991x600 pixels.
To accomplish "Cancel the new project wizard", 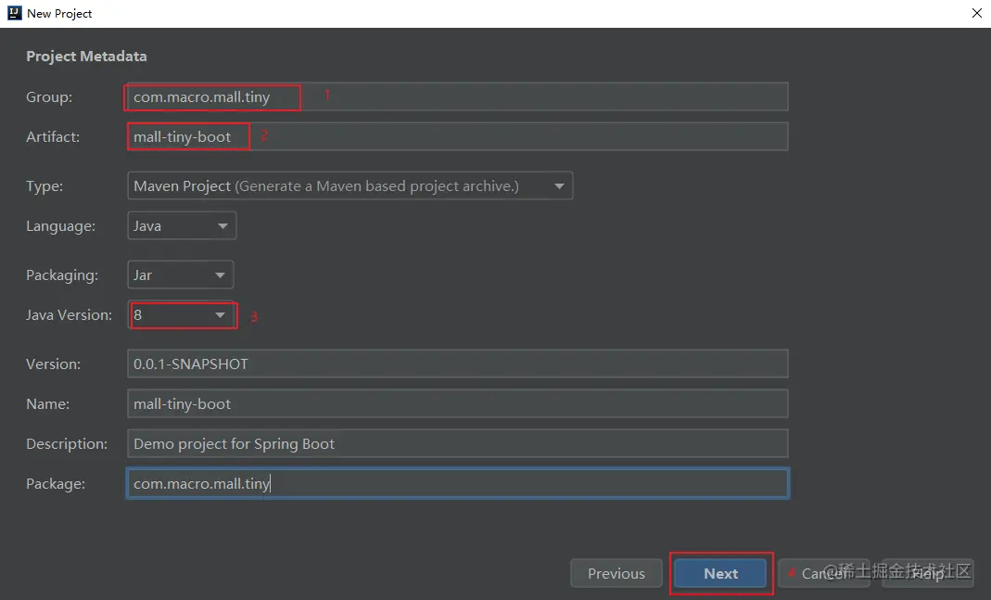I will pos(824,573).
